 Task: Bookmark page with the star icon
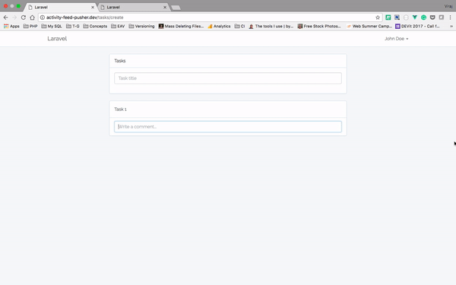click(378, 17)
